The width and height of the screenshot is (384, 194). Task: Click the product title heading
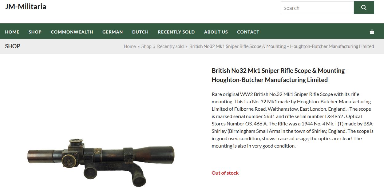pos(280,75)
